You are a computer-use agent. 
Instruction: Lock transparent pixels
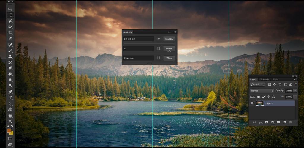(x=259, y=97)
